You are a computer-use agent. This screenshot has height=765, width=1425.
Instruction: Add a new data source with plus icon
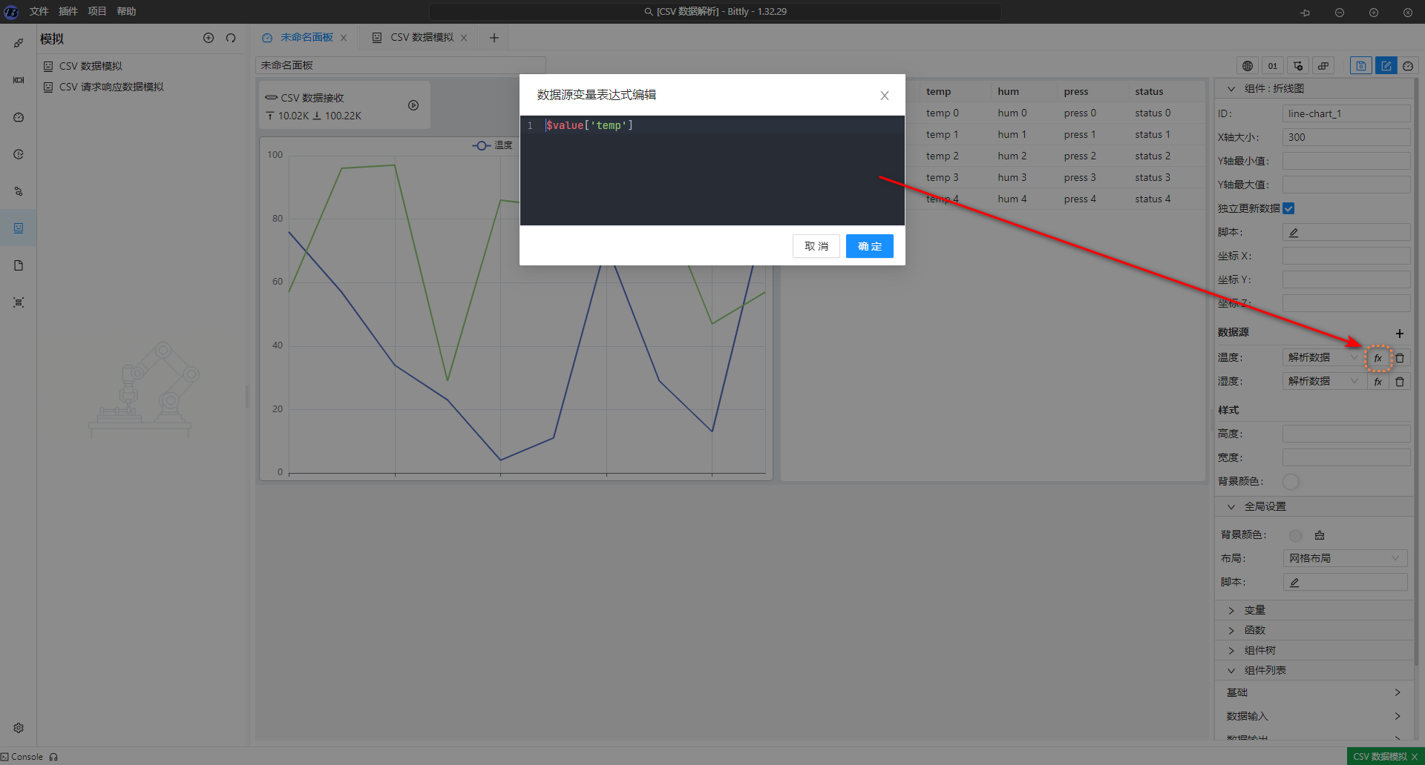[x=1399, y=334]
